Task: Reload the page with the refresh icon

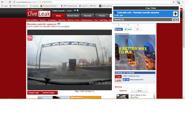Action: point(10,2)
